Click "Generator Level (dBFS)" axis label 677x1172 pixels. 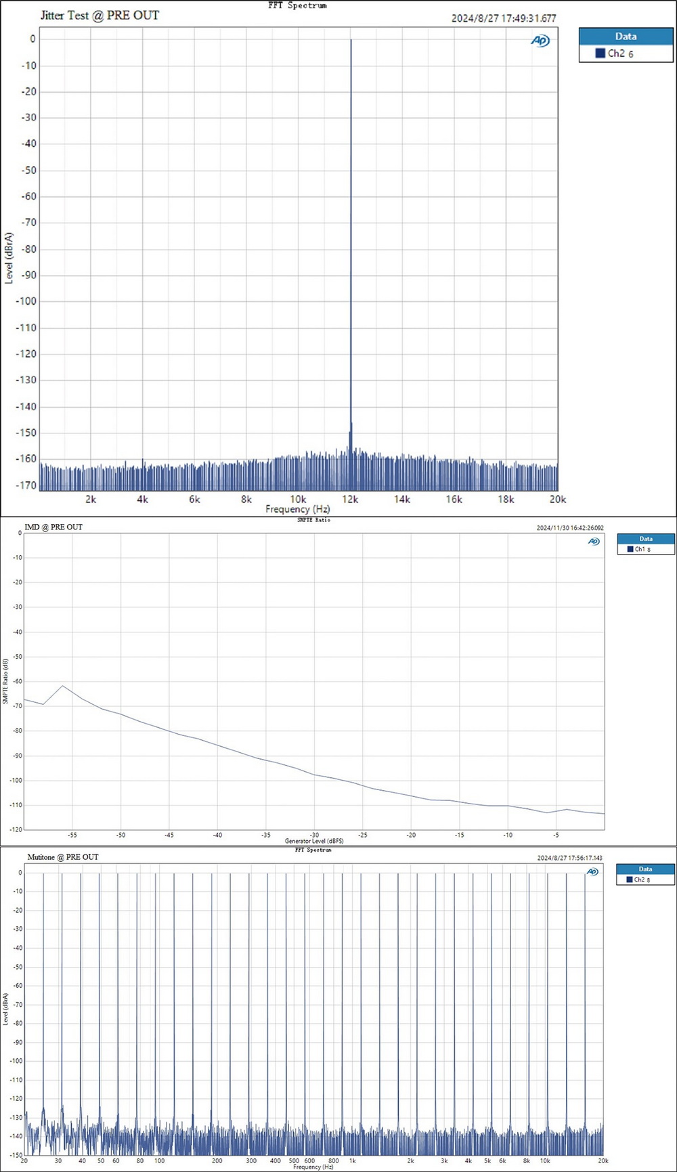[x=314, y=841]
